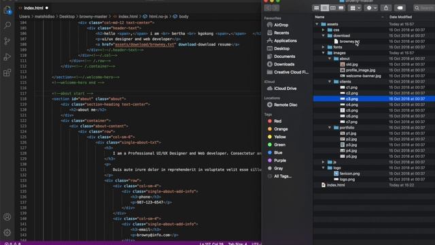Screen dimensions: 435x245
Task: Open Documents in Finder sidebar
Action: click(284, 56)
